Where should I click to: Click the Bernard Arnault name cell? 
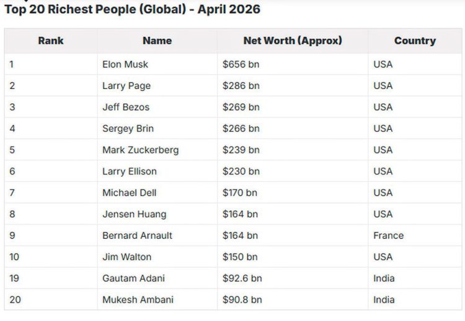click(137, 236)
